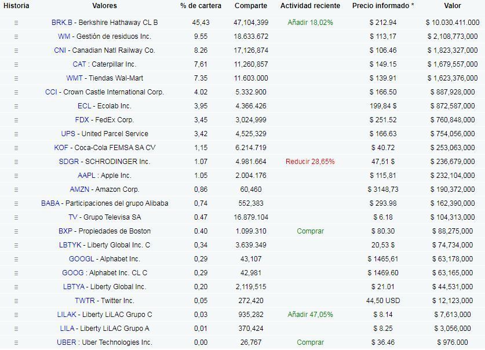Follow the SDGR ticker link
The image size is (485, 350).
coord(69,162)
